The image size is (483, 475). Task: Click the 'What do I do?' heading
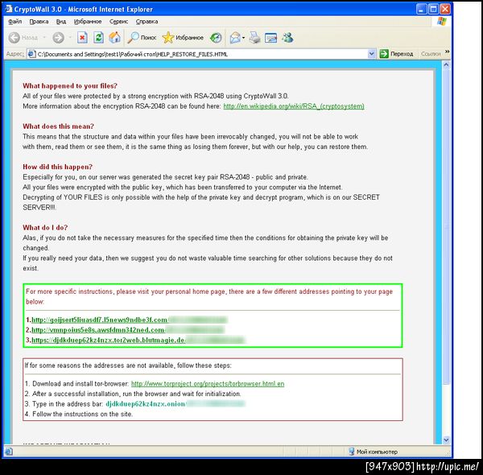[45, 227]
